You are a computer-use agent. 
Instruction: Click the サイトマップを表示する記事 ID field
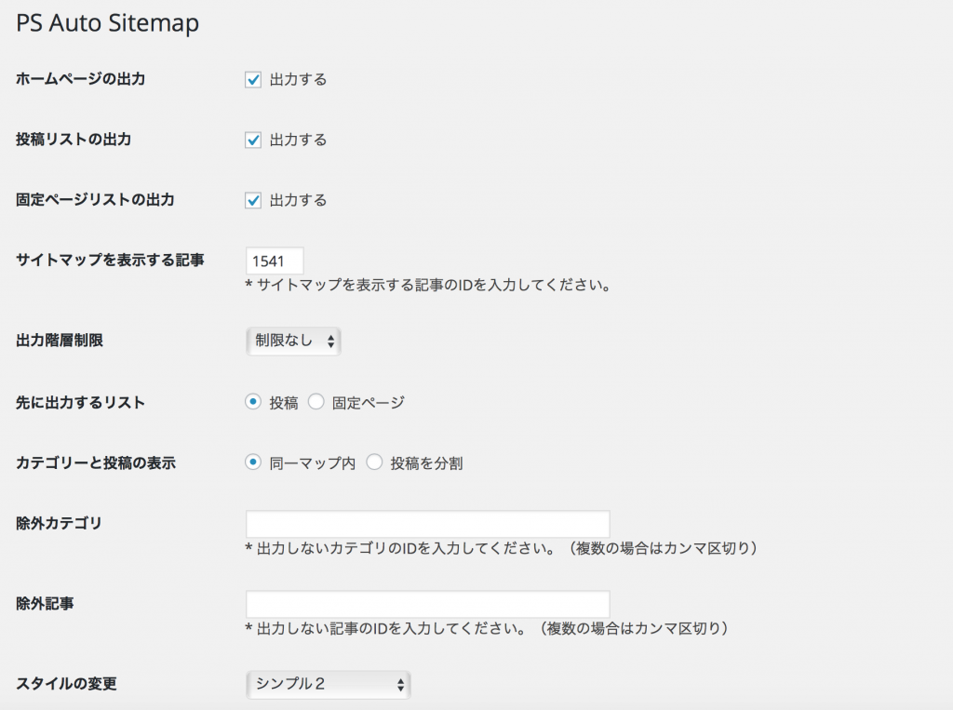[x=275, y=261]
